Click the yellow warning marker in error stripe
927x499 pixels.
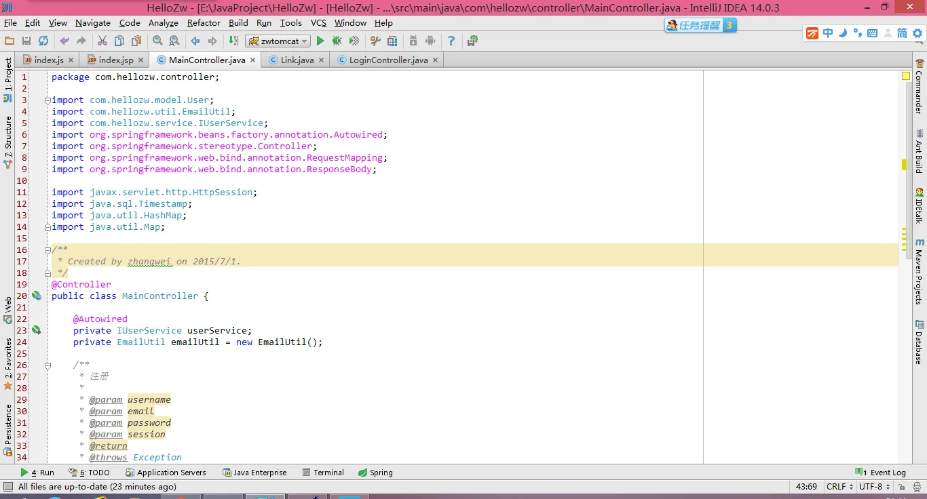tap(904, 165)
